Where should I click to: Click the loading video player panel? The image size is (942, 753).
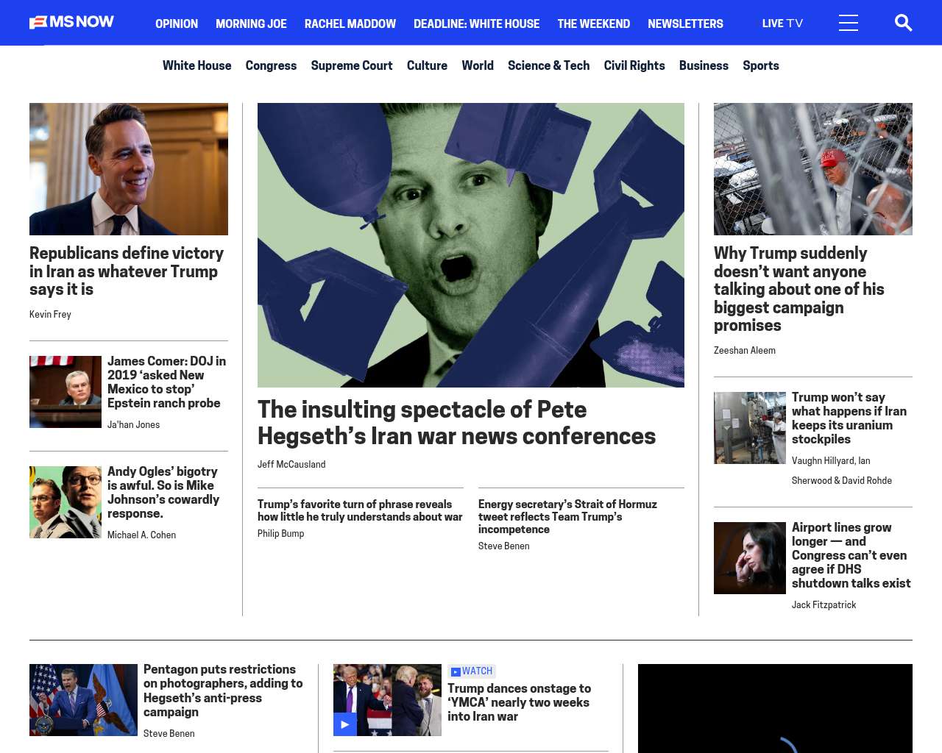point(774,708)
